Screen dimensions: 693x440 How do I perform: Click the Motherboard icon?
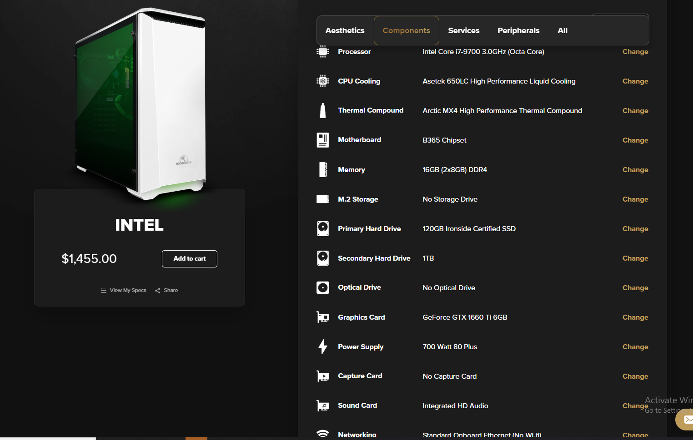click(323, 140)
